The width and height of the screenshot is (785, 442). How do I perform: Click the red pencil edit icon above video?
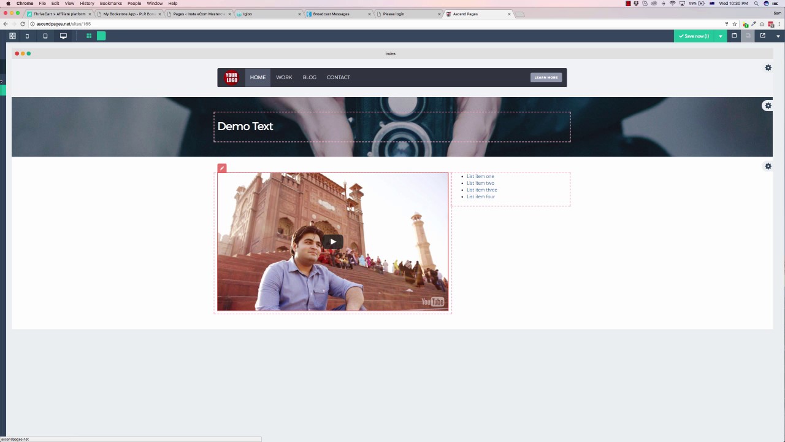pyautogui.click(x=222, y=168)
